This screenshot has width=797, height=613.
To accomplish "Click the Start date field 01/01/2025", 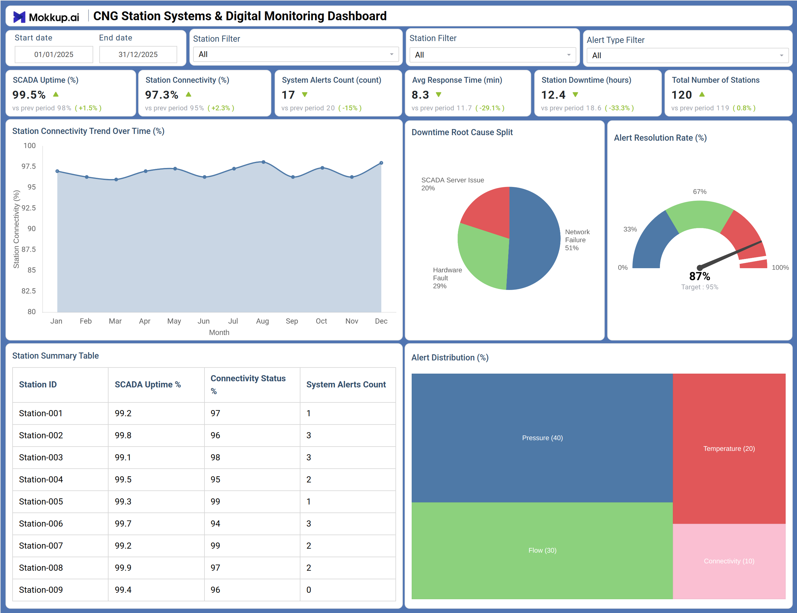I will coord(54,54).
